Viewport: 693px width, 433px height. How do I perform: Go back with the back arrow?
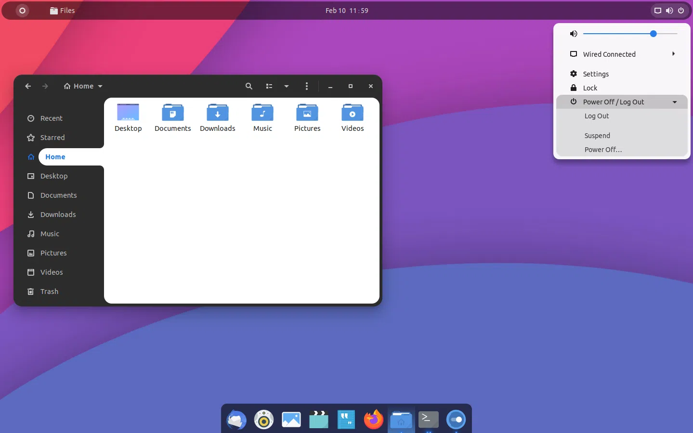coord(28,86)
